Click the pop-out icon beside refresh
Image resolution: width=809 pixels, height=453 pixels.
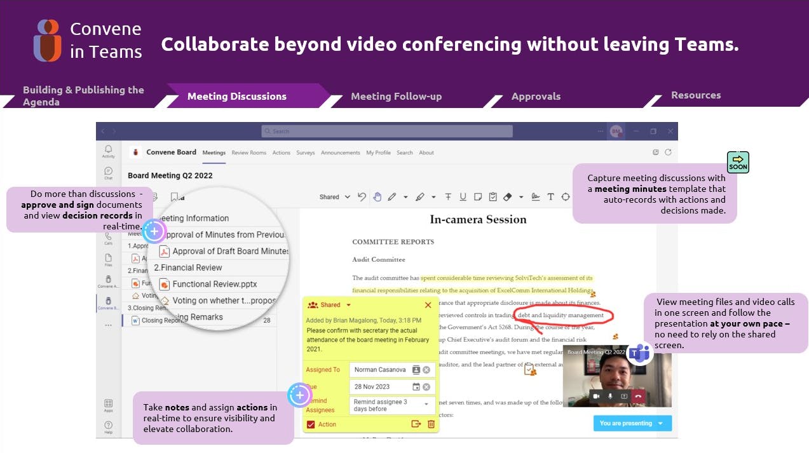point(656,152)
